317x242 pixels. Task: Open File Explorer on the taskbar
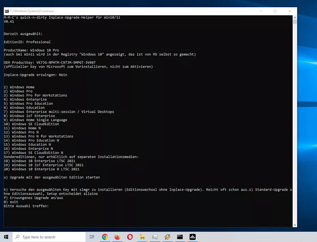coord(142,237)
